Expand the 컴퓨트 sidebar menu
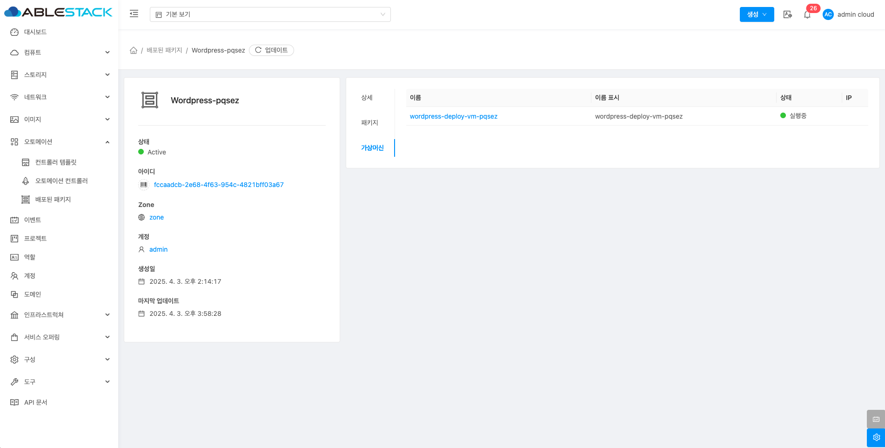The image size is (885, 448). (x=60, y=53)
